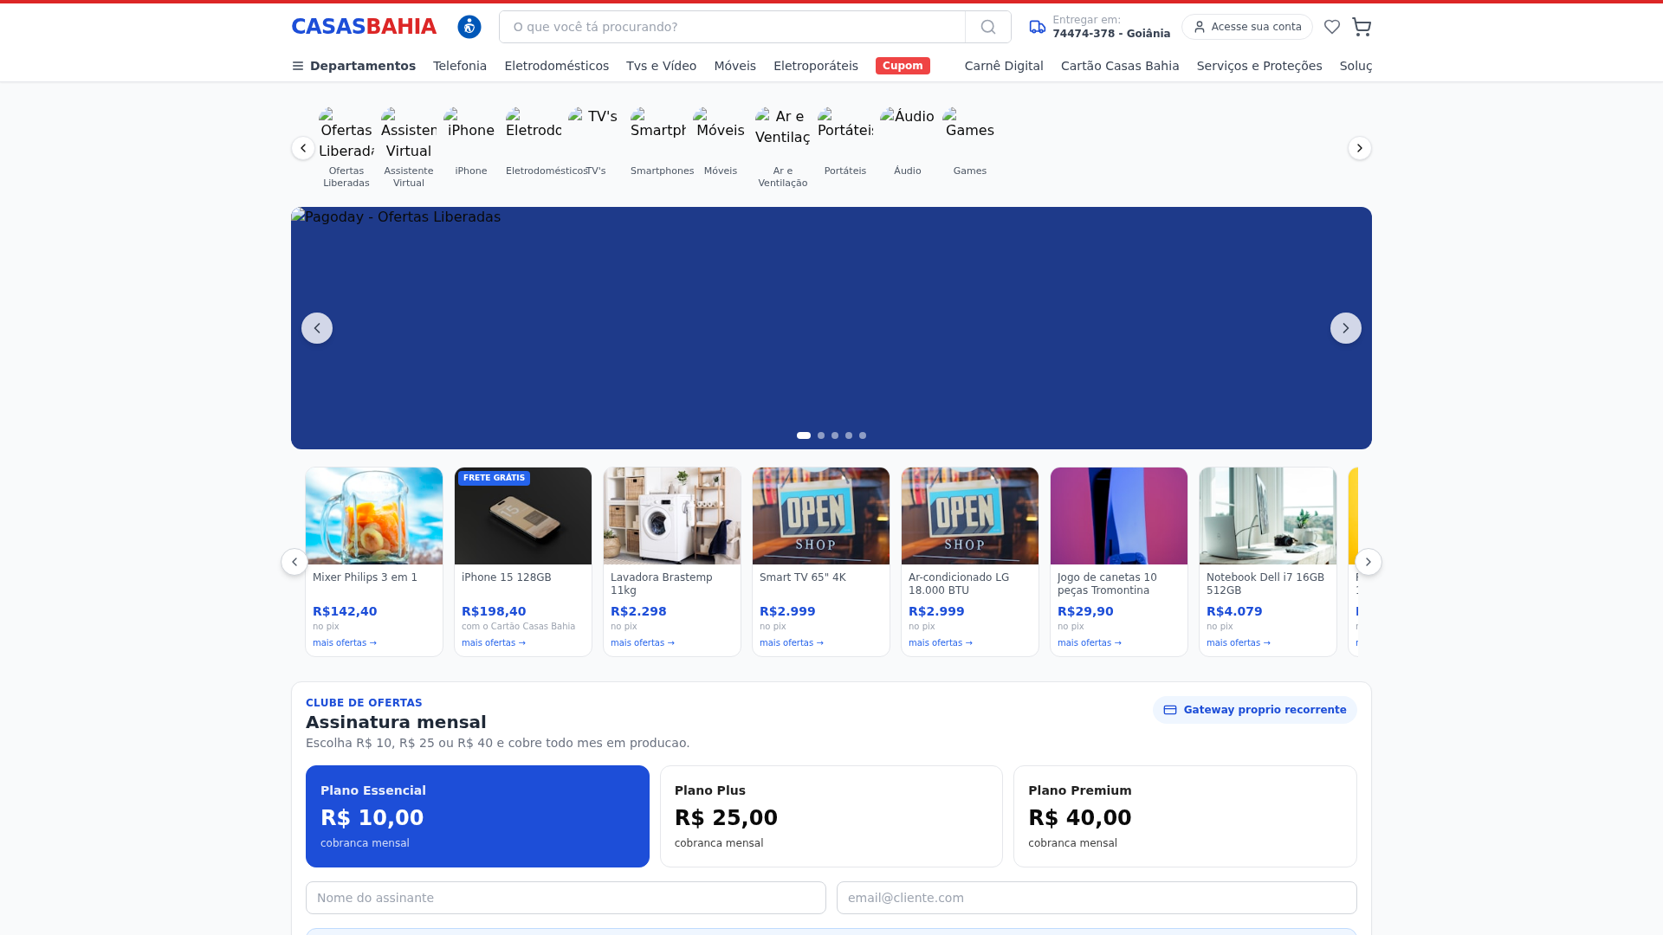The height and width of the screenshot is (935, 1663).
Task: Jump to third banner slide dot
Action: click(835, 435)
